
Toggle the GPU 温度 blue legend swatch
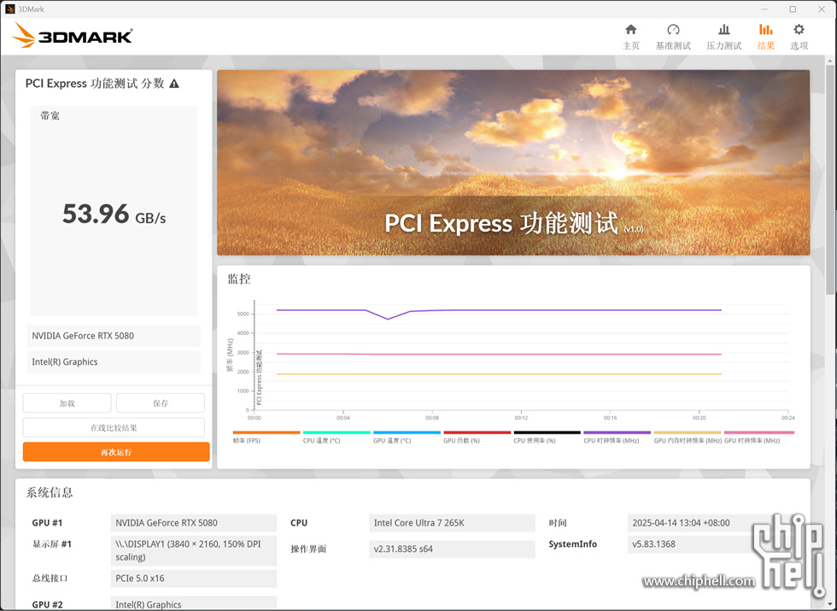[407, 432]
